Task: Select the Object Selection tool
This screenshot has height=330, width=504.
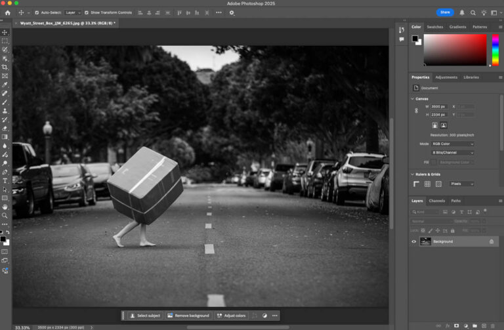Action: pos(5,58)
